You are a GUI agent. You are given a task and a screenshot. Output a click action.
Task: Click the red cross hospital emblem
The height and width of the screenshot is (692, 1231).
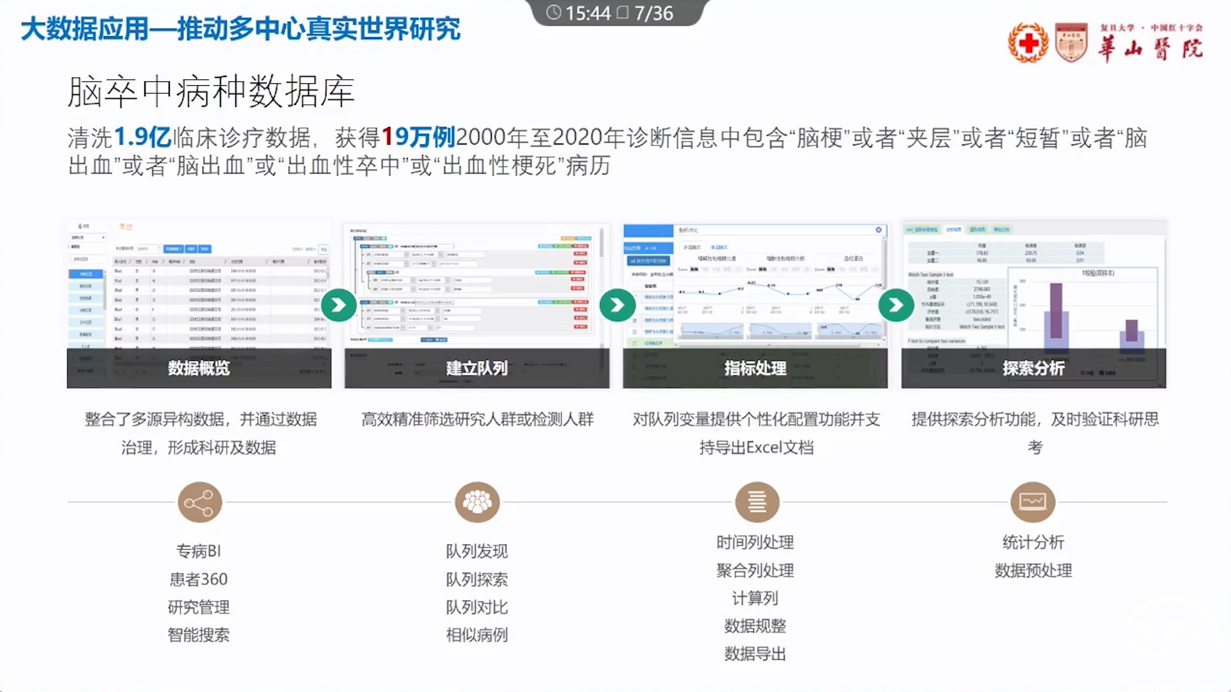tap(1028, 43)
